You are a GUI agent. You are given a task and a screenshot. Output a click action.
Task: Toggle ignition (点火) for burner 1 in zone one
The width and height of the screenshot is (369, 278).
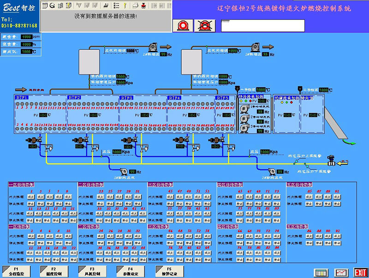coord(31,196)
